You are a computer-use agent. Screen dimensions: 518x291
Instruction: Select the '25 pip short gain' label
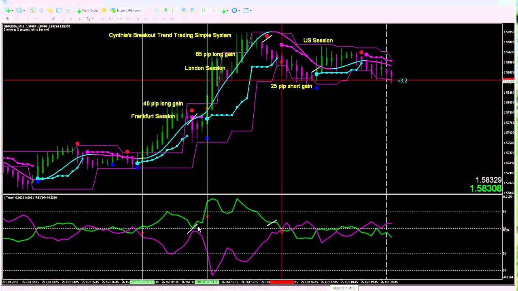(291, 86)
